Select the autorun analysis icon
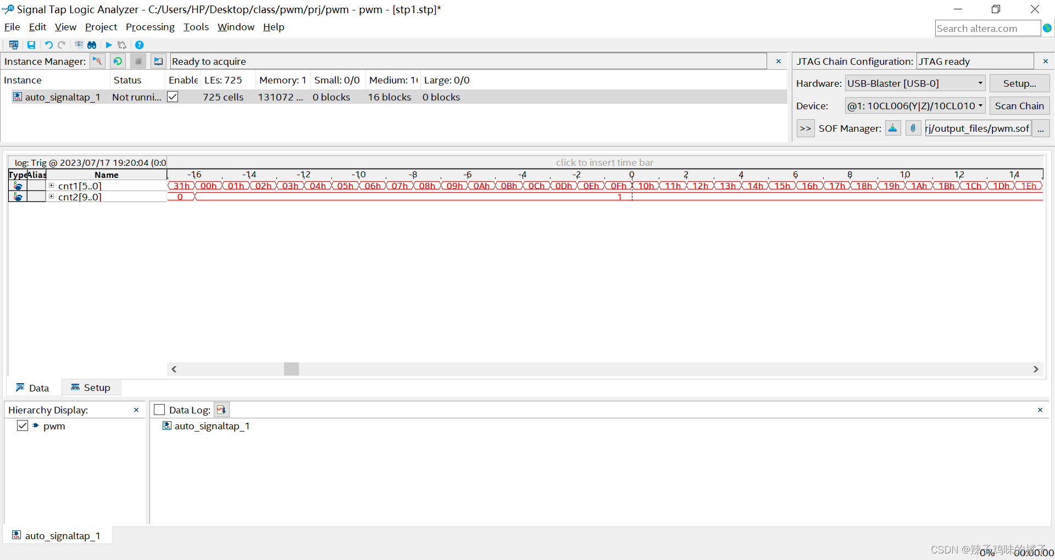 [x=118, y=61]
